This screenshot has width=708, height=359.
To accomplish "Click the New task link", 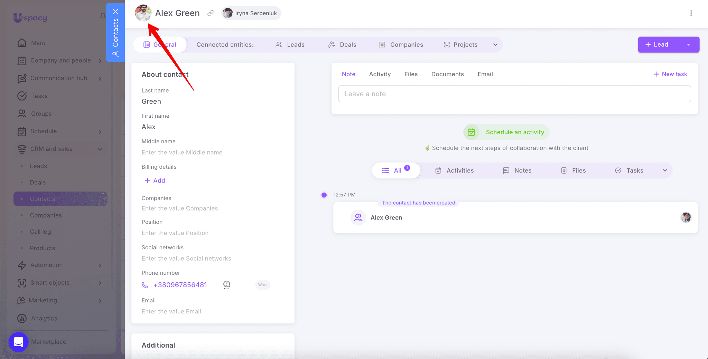I will click(670, 74).
